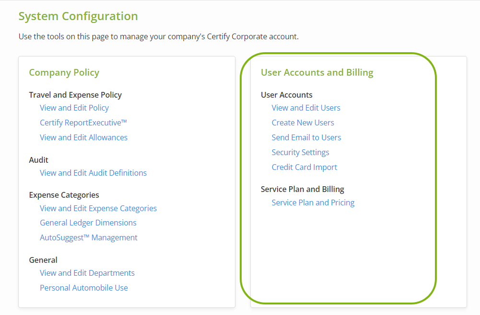Open Security Settings

pyautogui.click(x=300, y=152)
